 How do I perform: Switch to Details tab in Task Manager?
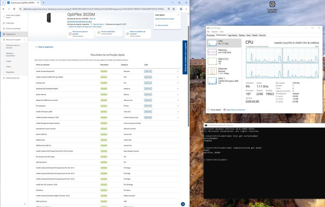pos(255,35)
